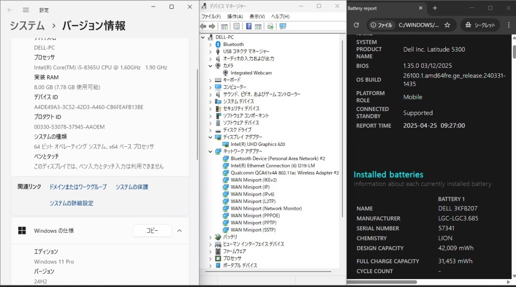Select Intel(R) UHD Graphics 620 device
The height and width of the screenshot is (287, 516).
pos(258,144)
